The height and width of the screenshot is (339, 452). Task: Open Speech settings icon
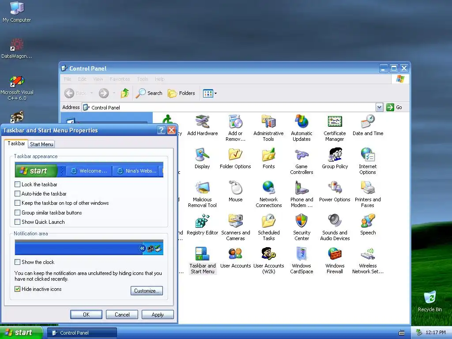pos(368,225)
